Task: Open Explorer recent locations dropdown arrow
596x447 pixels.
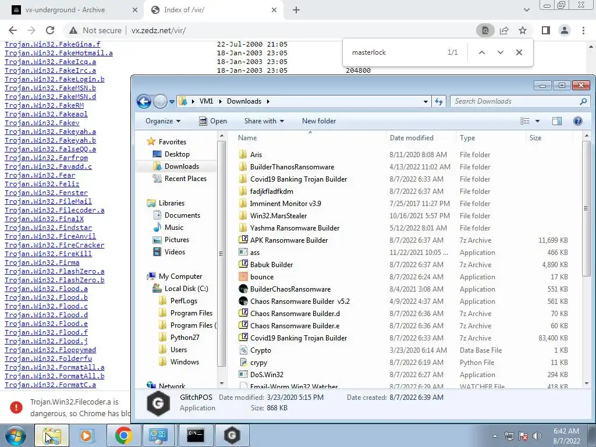Action: [x=172, y=102]
